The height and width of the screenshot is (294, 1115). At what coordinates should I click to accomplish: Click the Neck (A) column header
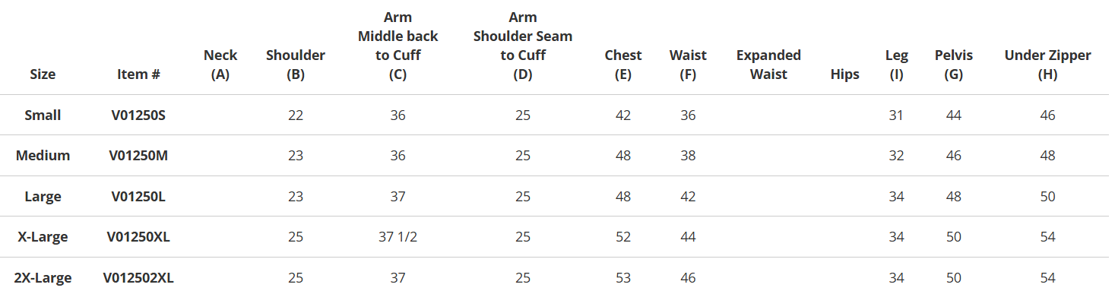[220, 65]
